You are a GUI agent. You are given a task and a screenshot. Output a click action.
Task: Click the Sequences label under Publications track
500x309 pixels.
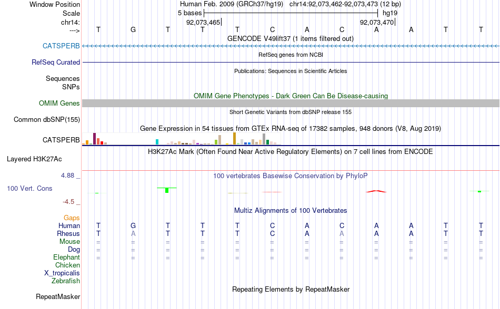(x=63, y=79)
